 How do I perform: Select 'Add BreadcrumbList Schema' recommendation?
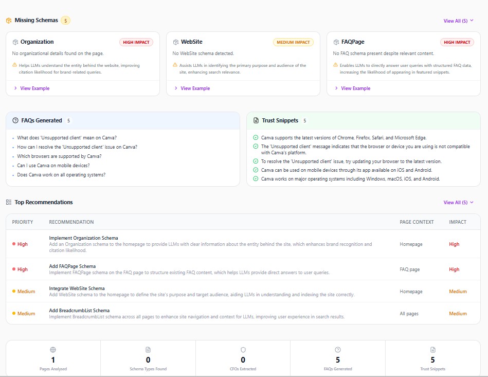point(79,310)
